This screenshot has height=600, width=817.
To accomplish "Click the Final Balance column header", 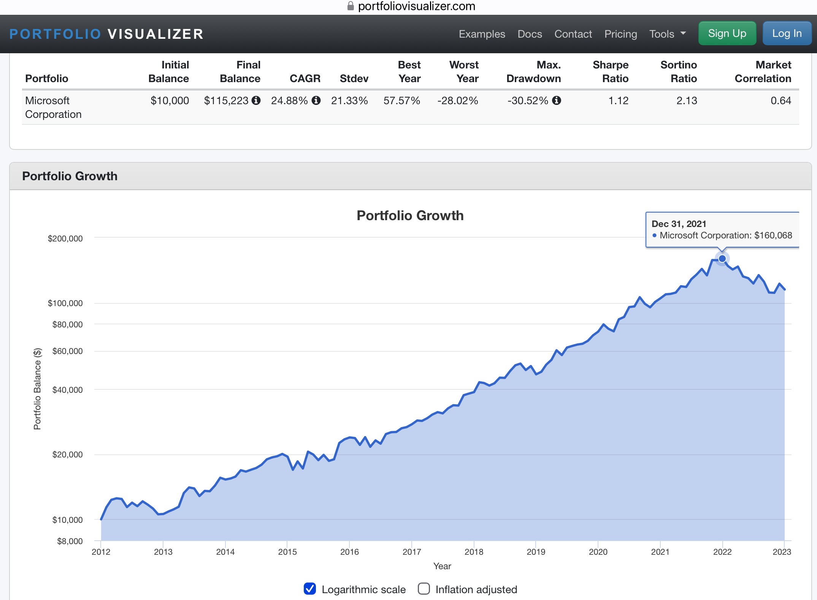I will [x=240, y=71].
